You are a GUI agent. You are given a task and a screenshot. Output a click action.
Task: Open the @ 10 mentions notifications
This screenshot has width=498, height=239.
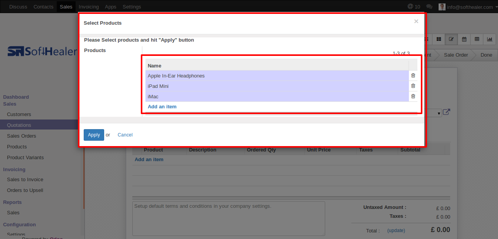[414, 7]
